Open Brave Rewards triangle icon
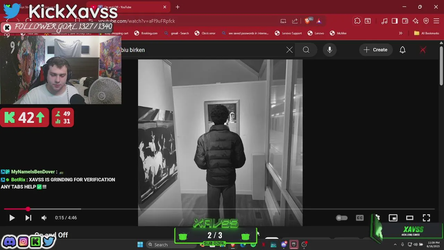This screenshot has width=444, height=250. pyautogui.click(x=319, y=21)
